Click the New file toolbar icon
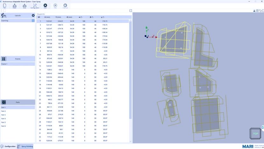Image resolution: width=264 pixels, height=149 pixels. click(4, 6)
